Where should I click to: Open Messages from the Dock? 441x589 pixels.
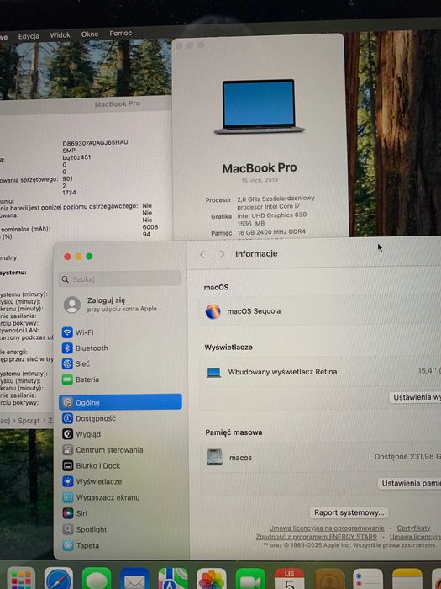coord(97,579)
